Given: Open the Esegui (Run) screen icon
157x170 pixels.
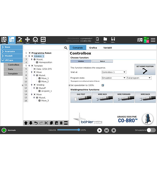Looking at the screenshot, I should click(4, 40).
